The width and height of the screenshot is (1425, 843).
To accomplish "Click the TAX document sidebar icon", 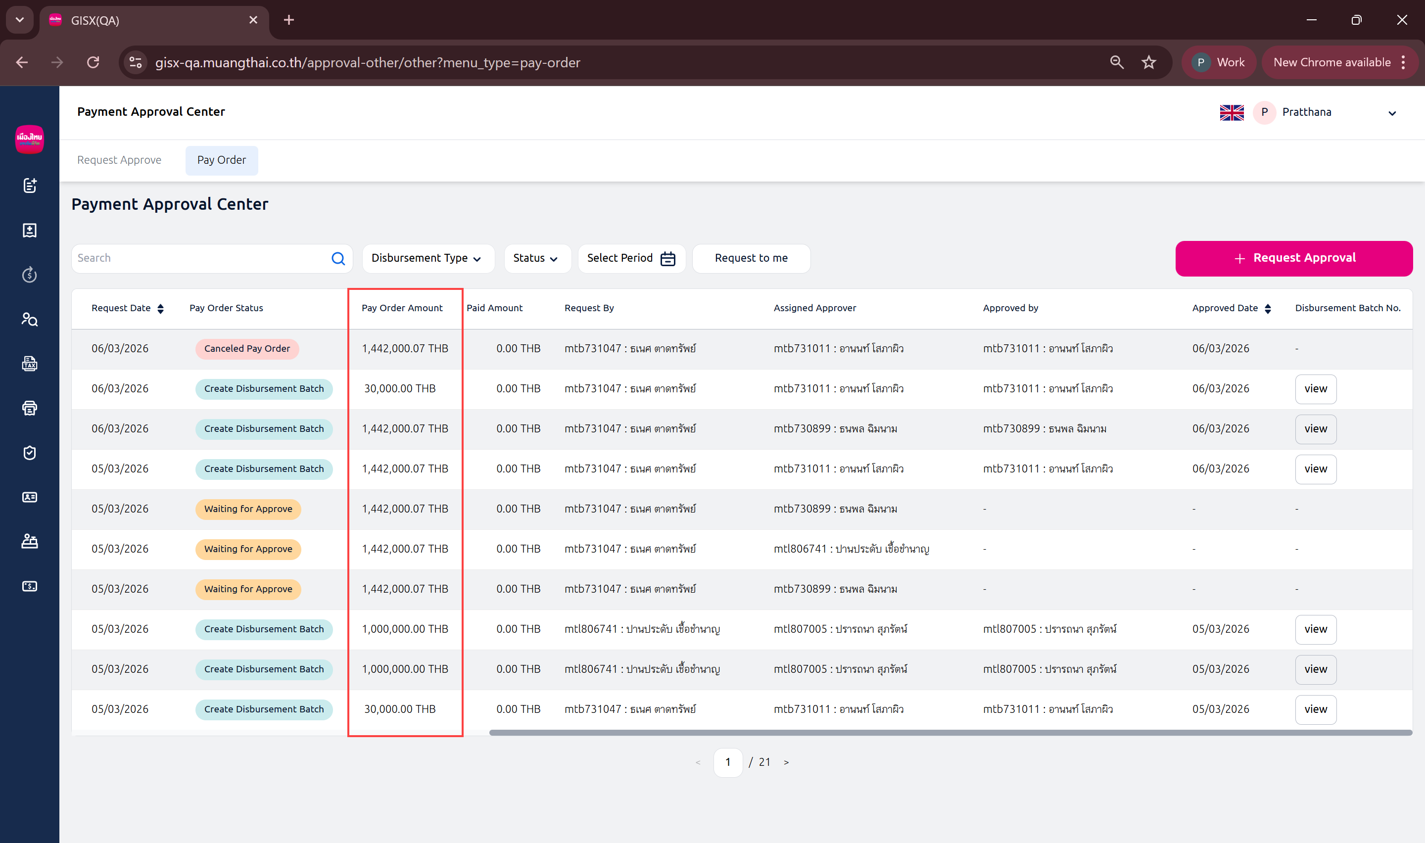I will coord(30,364).
